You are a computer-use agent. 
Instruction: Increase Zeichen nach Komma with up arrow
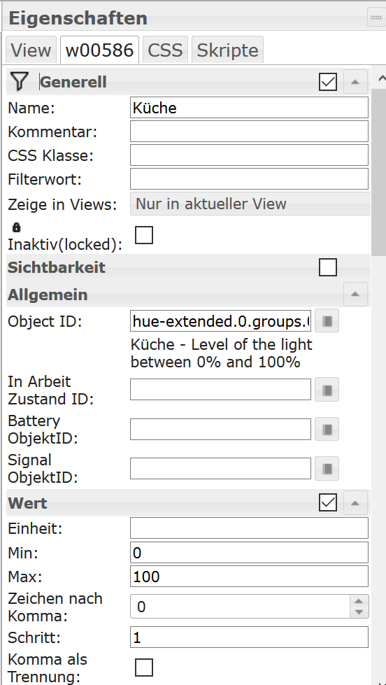[x=359, y=601]
